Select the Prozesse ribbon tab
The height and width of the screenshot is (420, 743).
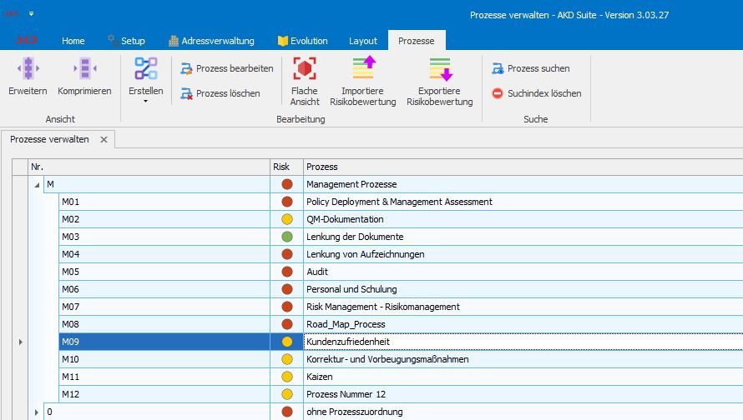tap(417, 41)
